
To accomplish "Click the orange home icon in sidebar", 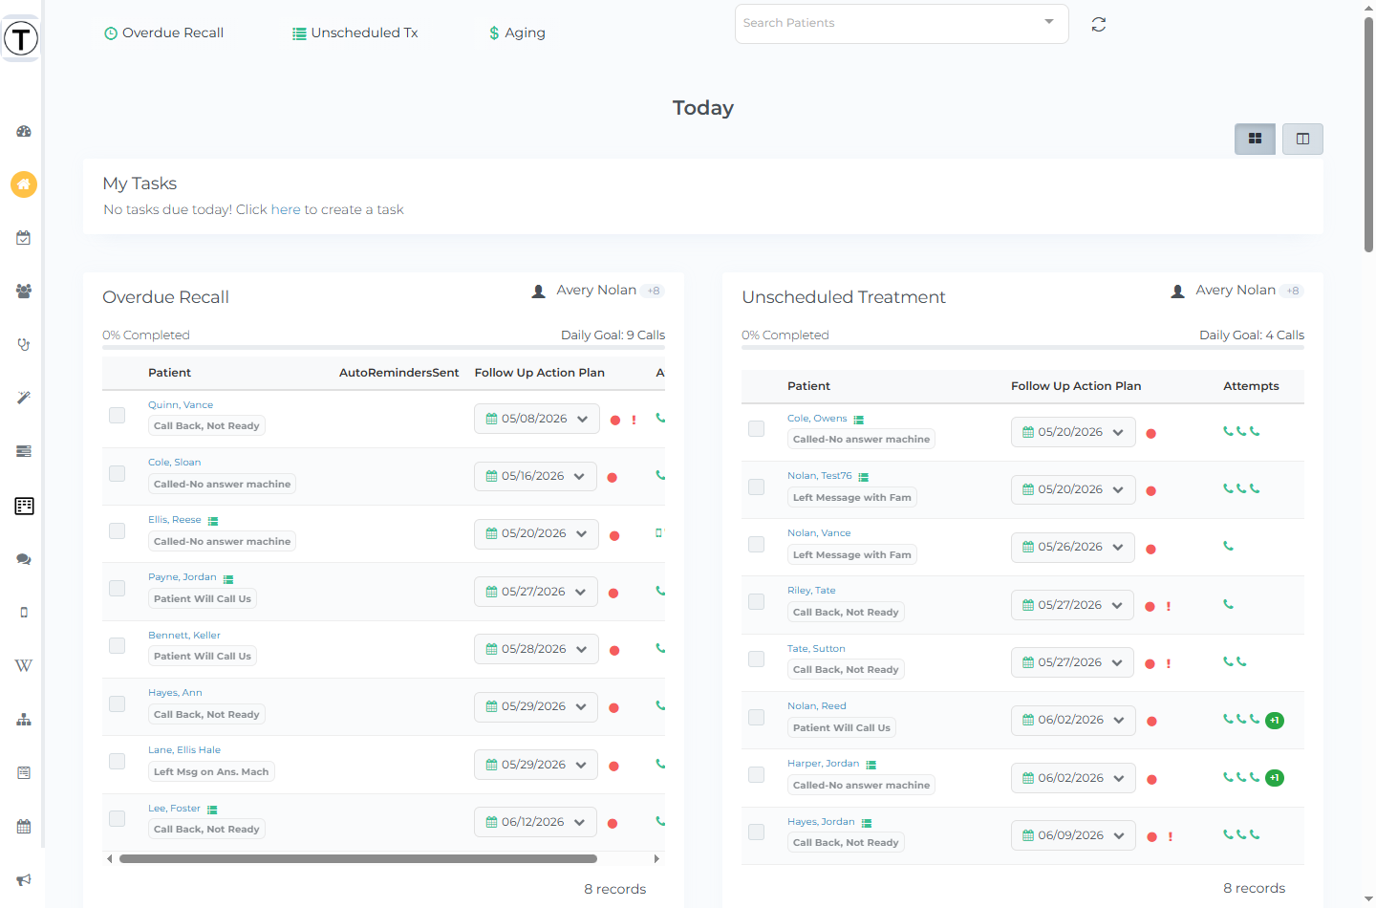I will coord(24,184).
